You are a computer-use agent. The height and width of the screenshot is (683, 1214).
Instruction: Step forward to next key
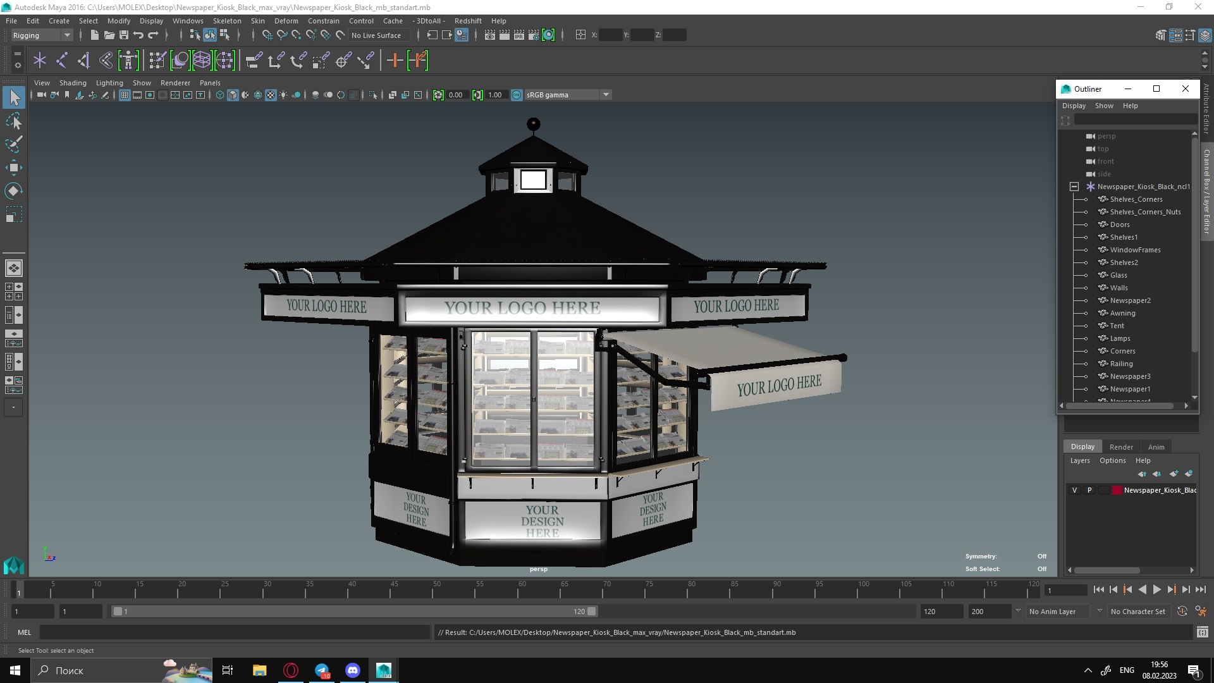point(1171,589)
